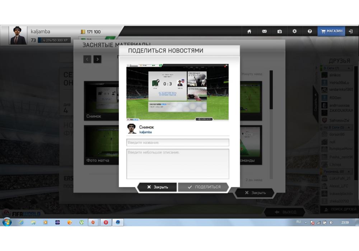Click the ВЫХОД exit button
The height and width of the screenshot is (251, 359).
285,212
